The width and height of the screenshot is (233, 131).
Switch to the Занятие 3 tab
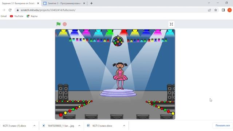(x=64, y=3)
